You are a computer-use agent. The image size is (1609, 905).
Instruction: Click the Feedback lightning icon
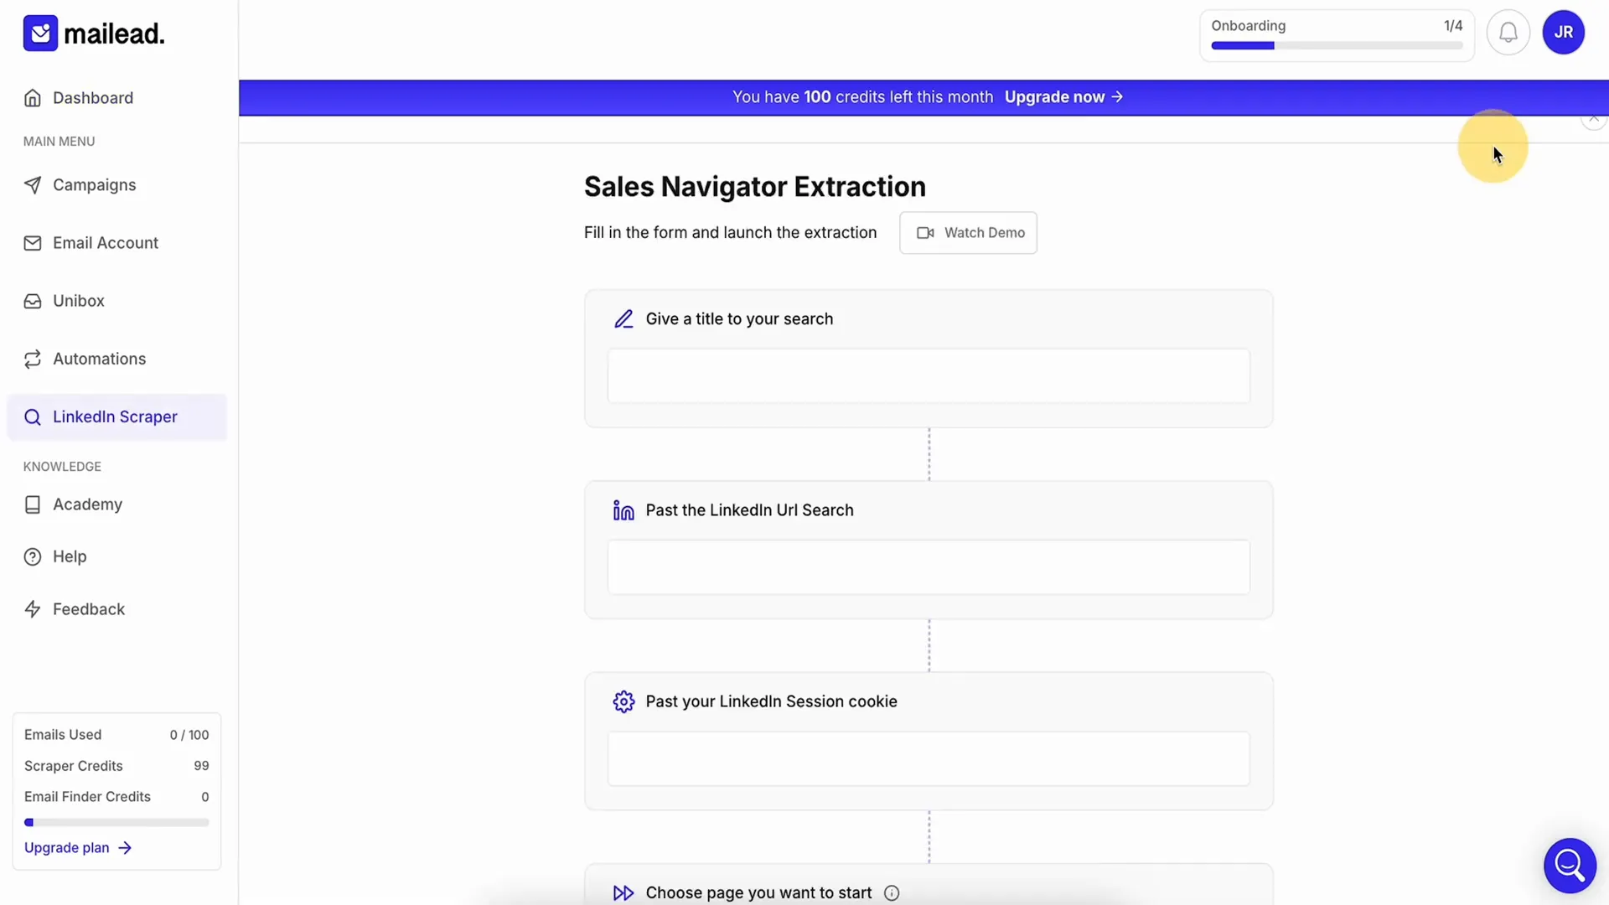tap(33, 609)
